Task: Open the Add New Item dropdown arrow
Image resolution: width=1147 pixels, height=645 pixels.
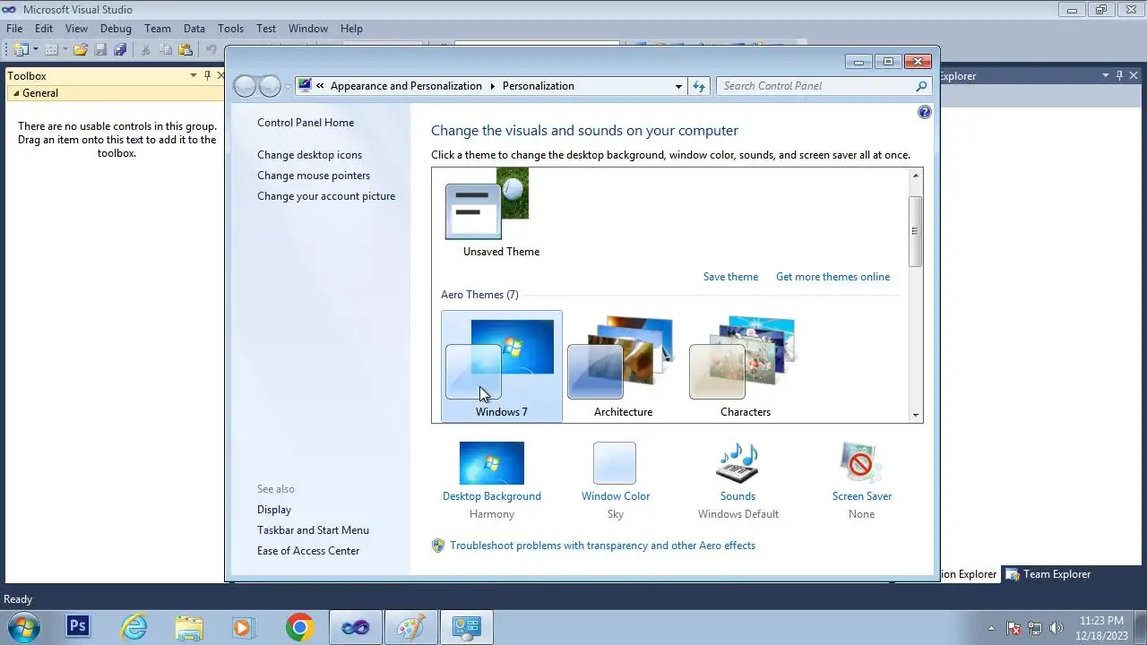Action: [65, 50]
